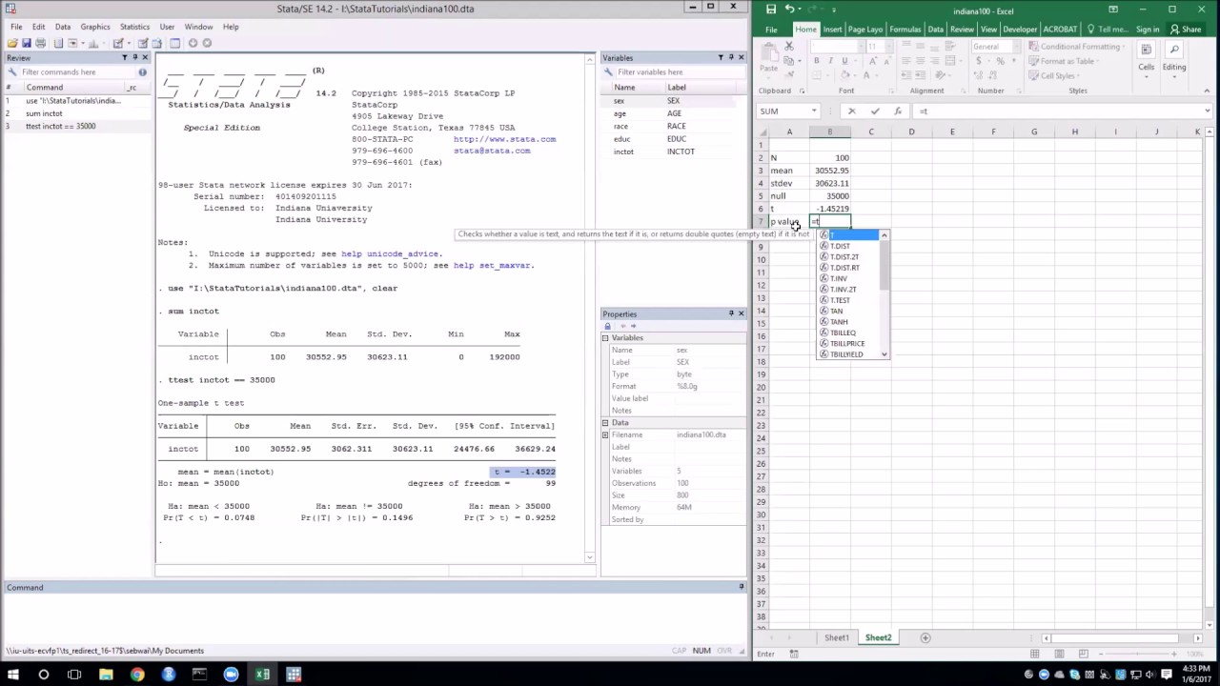Select T.DIST.2T from the autocomplete list
This screenshot has height=686, width=1220.
844,257
